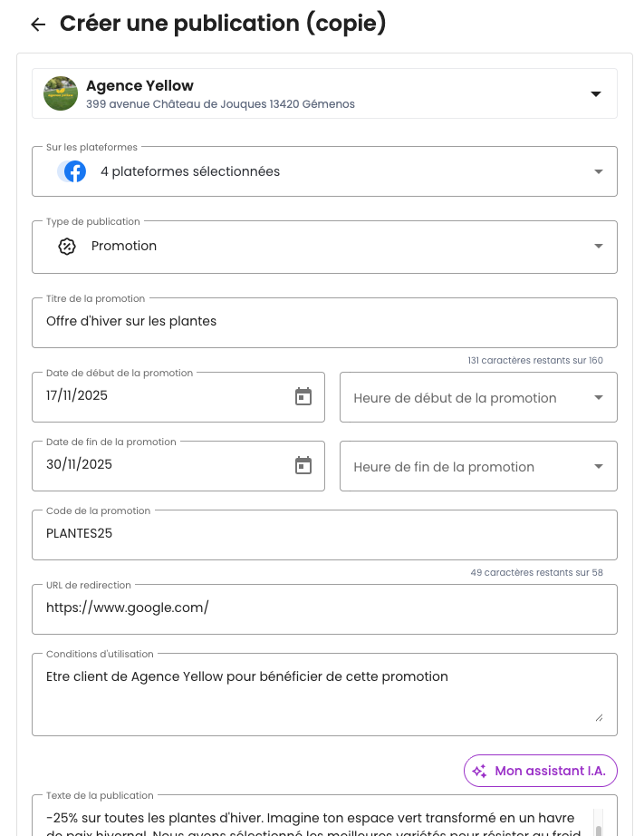Screen dimensions: 644x836
Task: Expand the Type de publication dropdown
Action: pyautogui.click(x=598, y=246)
